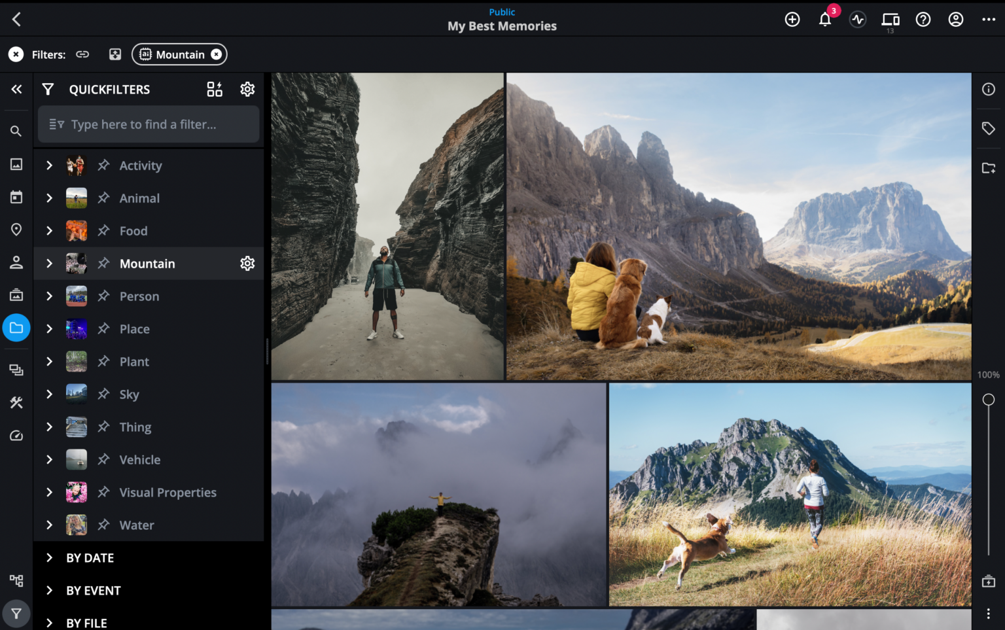
Task: Click the devices icon showing 13
Action: (x=890, y=19)
